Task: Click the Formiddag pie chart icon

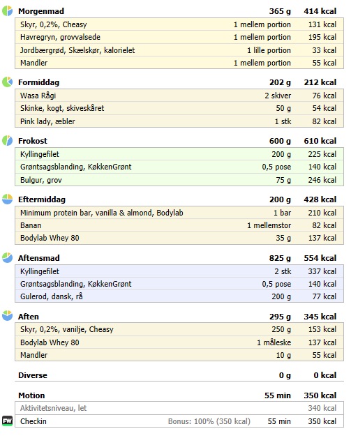Action: pyautogui.click(x=7, y=82)
